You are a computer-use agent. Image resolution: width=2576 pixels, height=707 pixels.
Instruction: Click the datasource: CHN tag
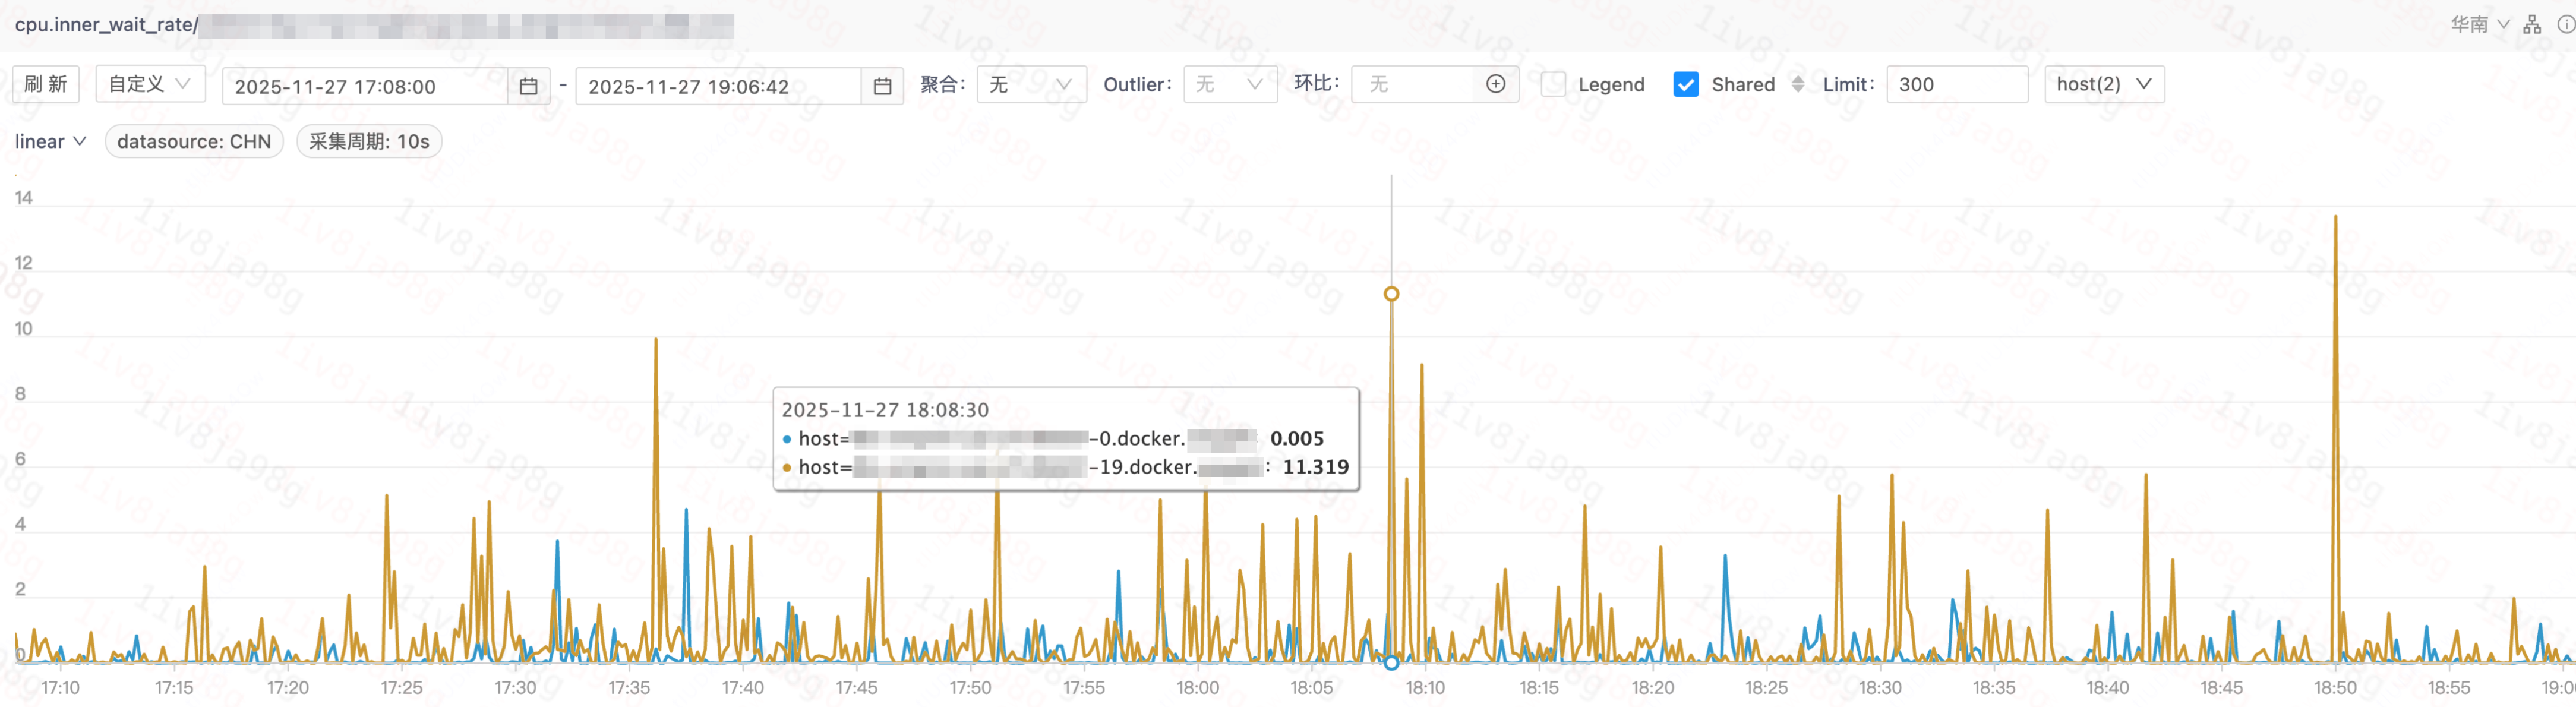(x=194, y=141)
